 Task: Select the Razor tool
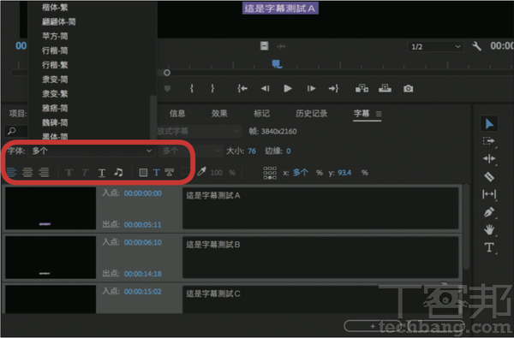coord(489,176)
